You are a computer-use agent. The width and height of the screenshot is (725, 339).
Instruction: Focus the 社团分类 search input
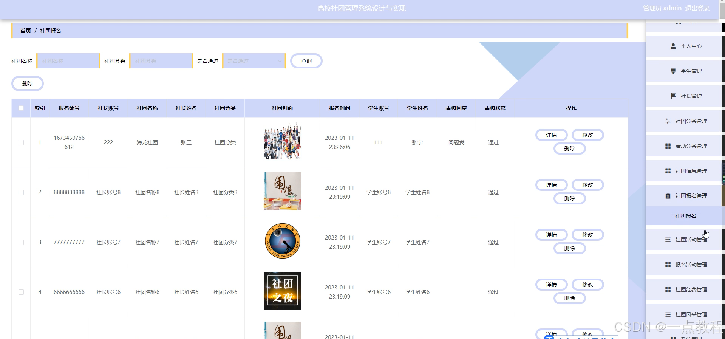point(161,61)
